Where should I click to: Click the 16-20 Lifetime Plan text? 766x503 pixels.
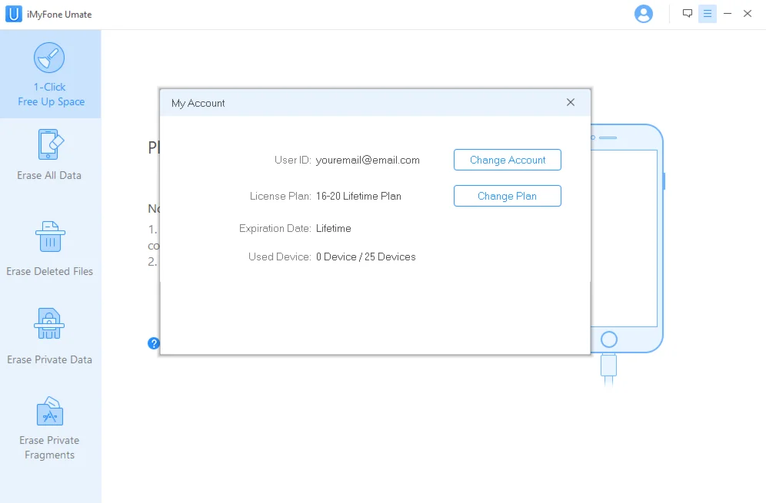tap(358, 196)
